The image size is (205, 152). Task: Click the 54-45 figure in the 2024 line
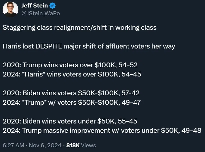[x=131, y=74]
